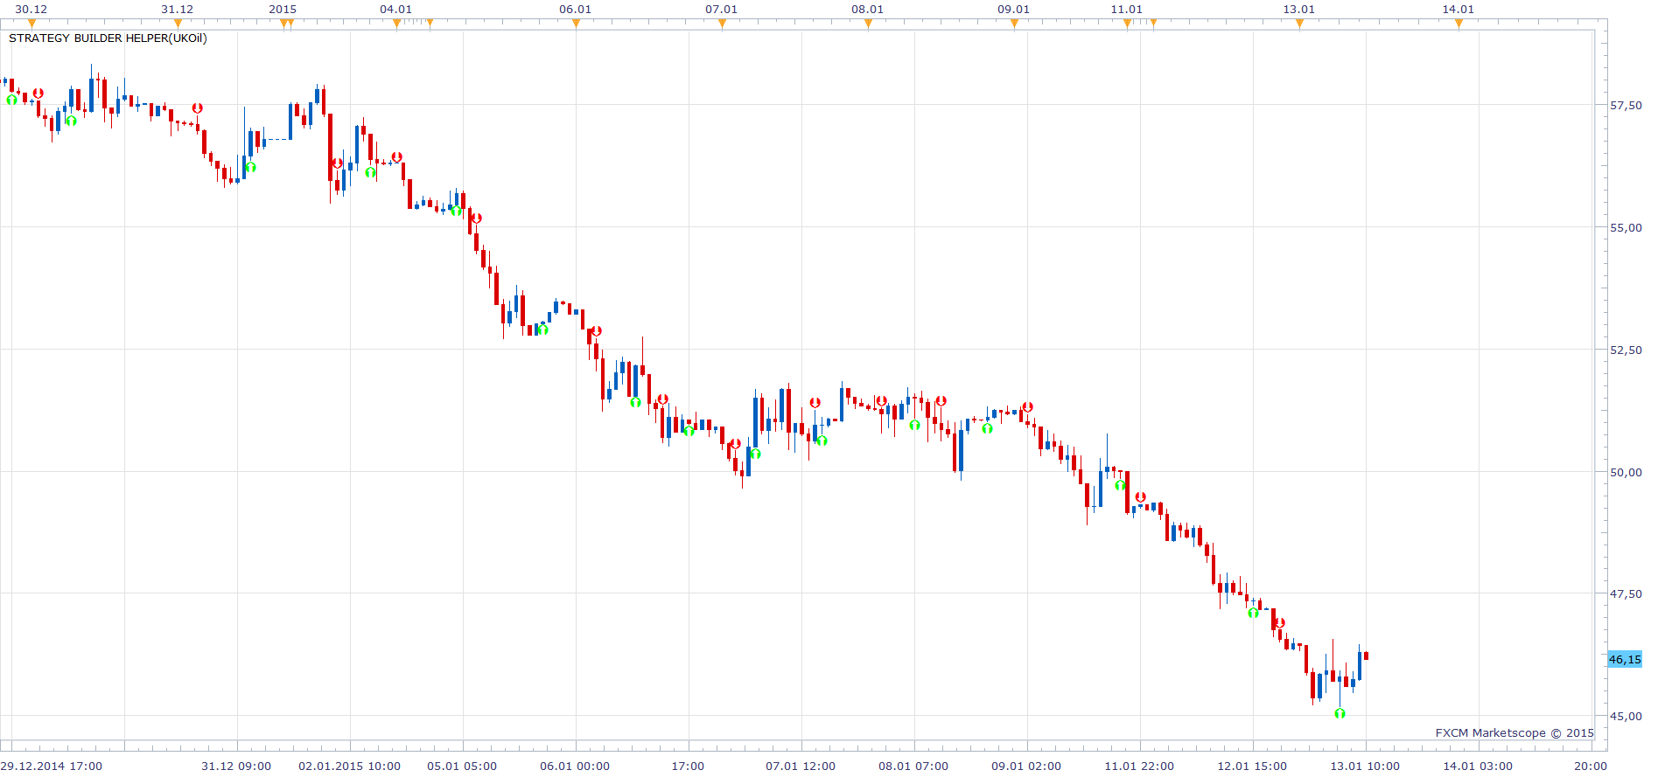Select the orange marker below the 13.01 label
Viewport: 1665px width, 777px height.
(x=1299, y=24)
